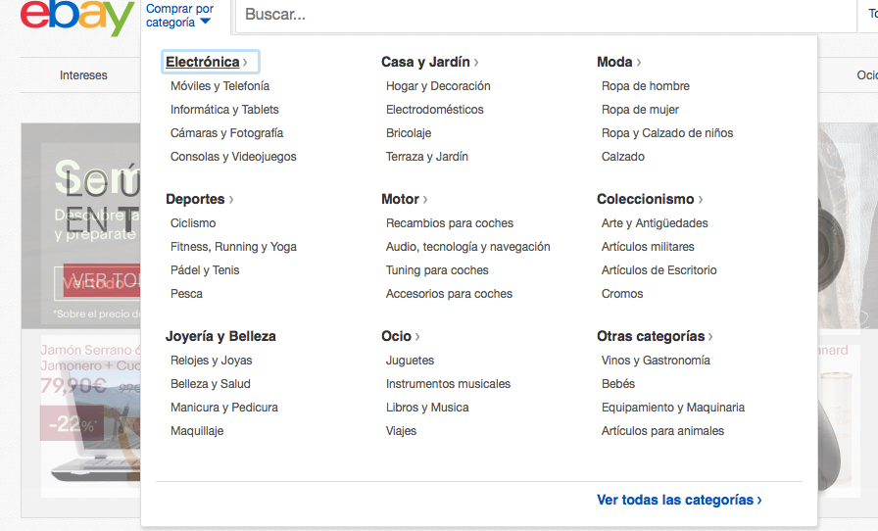Open Artículos militares
Viewport: 878px width, 531px height.
(x=648, y=247)
